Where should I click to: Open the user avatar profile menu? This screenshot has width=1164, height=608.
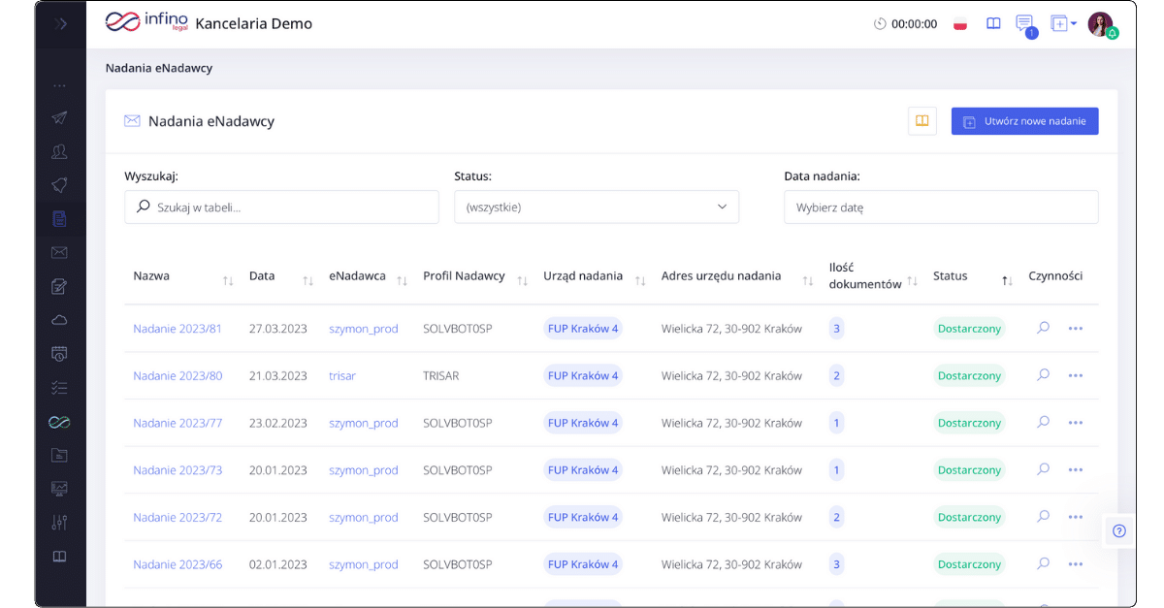click(1102, 25)
